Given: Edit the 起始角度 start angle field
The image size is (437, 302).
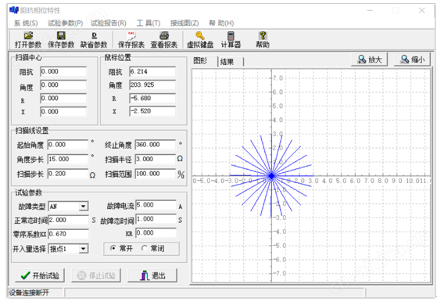Looking at the screenshot, I should click(x=68, y=145).
